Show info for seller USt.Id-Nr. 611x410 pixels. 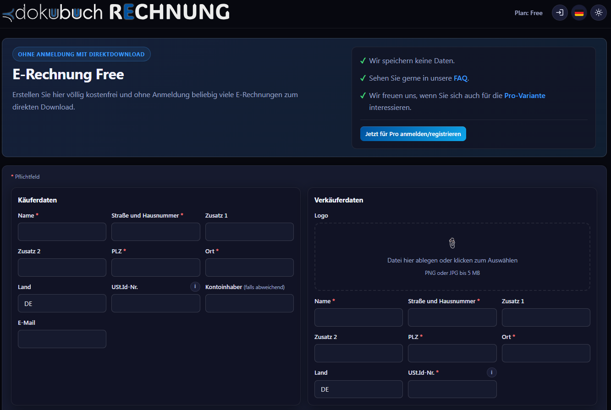coord(492,372)
